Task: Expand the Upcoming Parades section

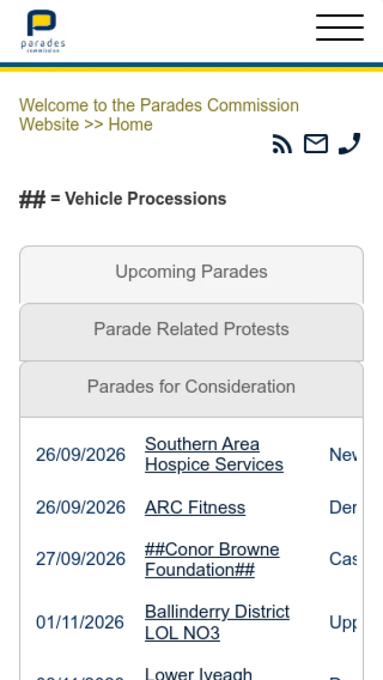Action: click(191, 273)
